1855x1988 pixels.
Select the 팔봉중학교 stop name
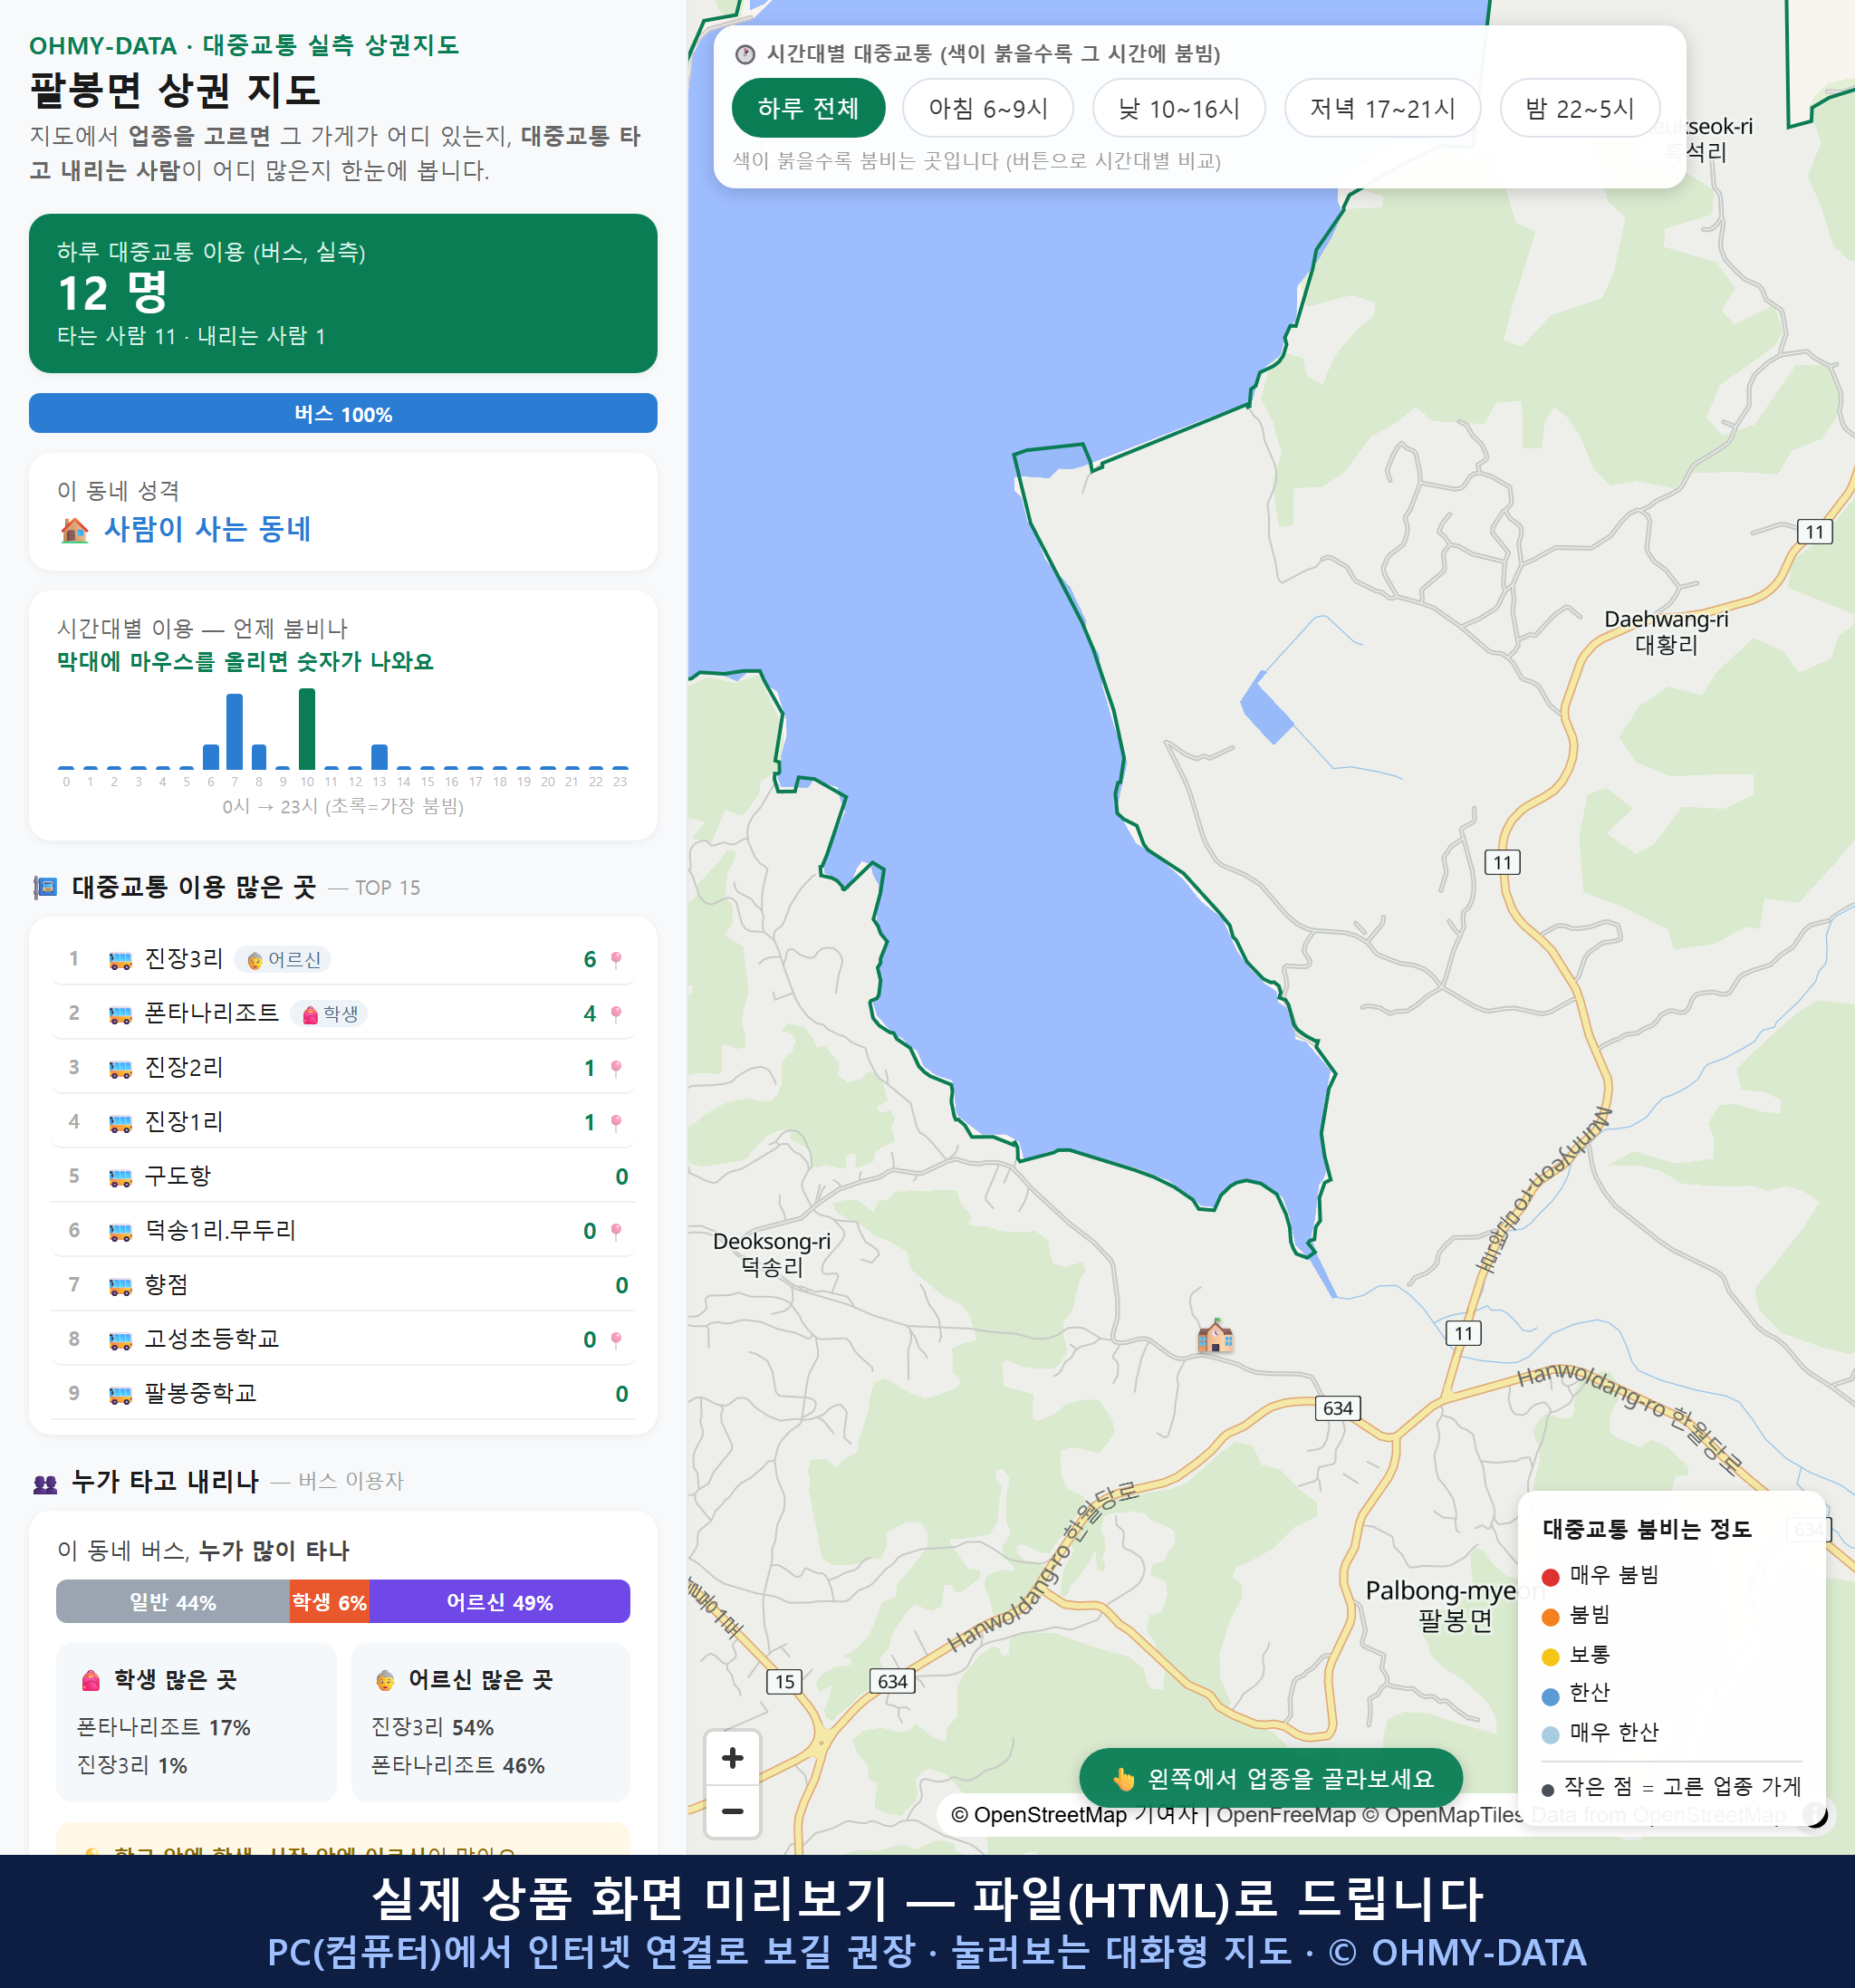point(201,1393)
